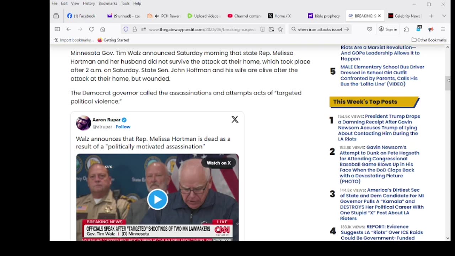Go forward one page

click(x=80, y=29)
